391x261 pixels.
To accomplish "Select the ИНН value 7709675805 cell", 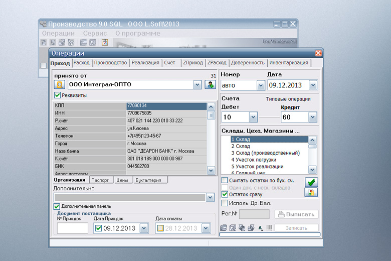I will 166,113.
